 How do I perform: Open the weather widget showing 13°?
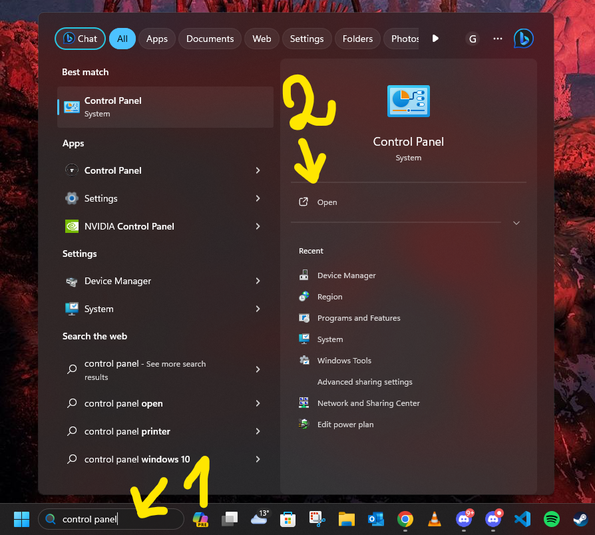coord(260,518)
